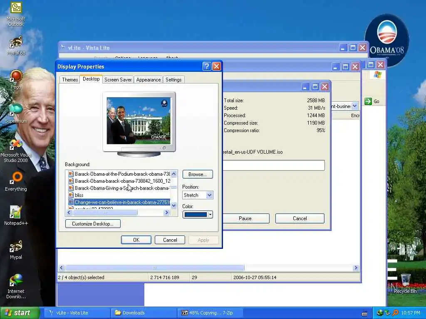
Task: Click the file list scroll right arrow
Action: (x=356, y=268)
